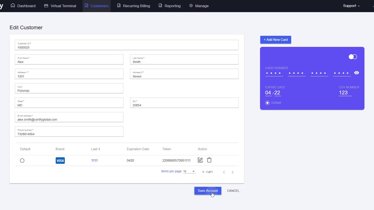Go to previous page of cards

224,172
